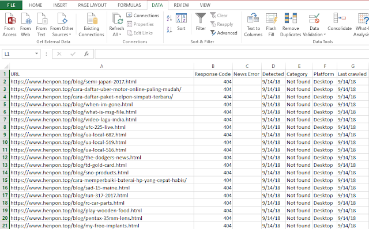Switch to the VIEW tab
The height and width of the screenshot is (229, 369).
click(205, 5)
